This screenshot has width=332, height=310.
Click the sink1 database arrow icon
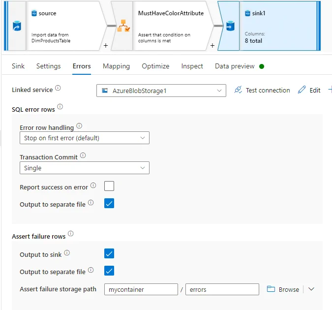click(x=230, y=26)
